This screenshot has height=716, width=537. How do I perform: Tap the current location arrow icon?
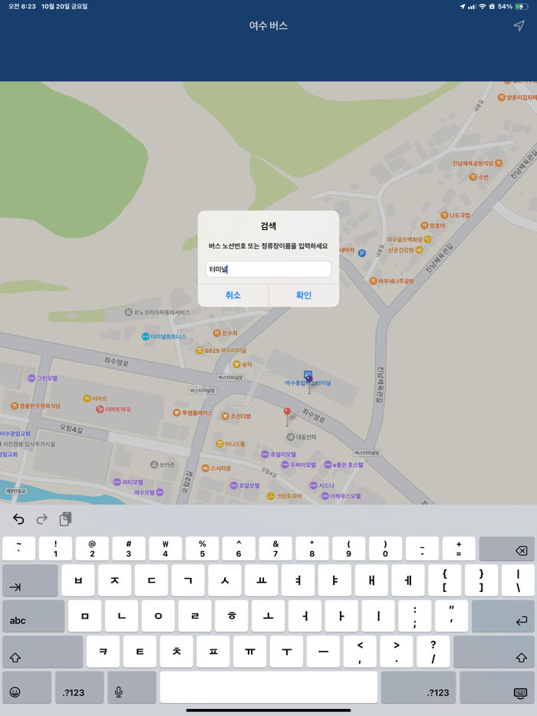[519, 25]
